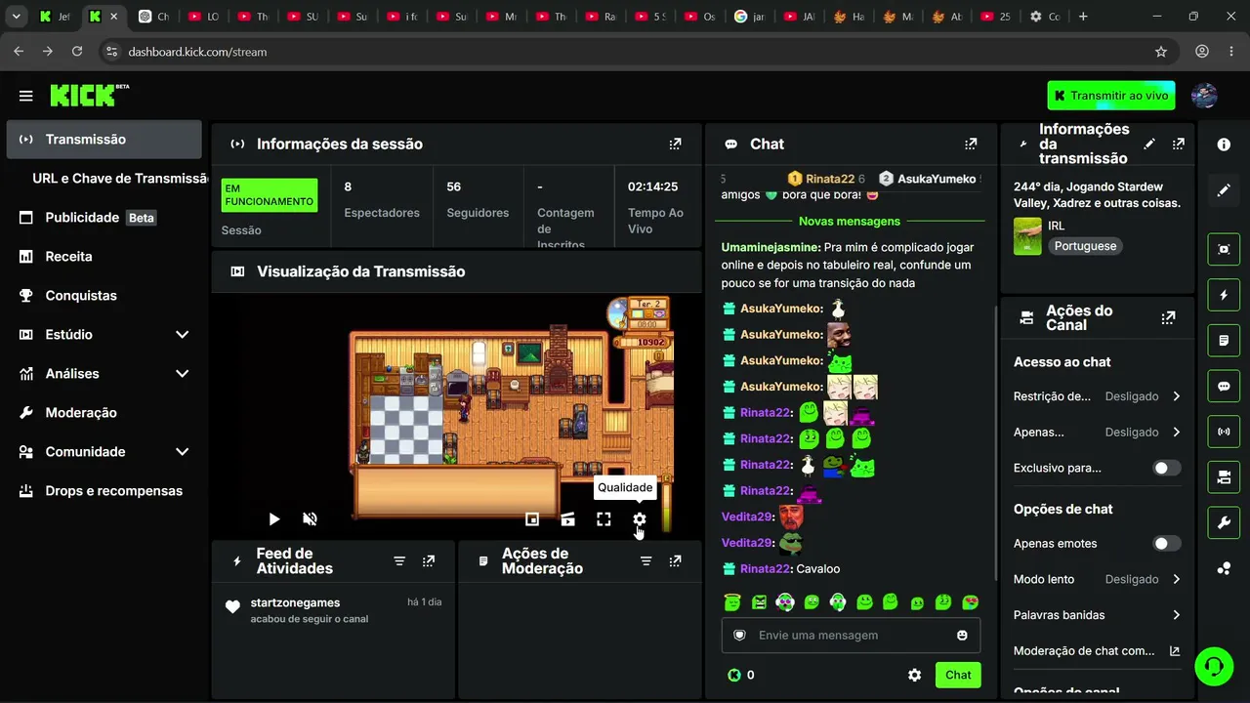This screenshot has width=1250, height=703.
Task: Open a new browser tab
Action: point(1083,17)
